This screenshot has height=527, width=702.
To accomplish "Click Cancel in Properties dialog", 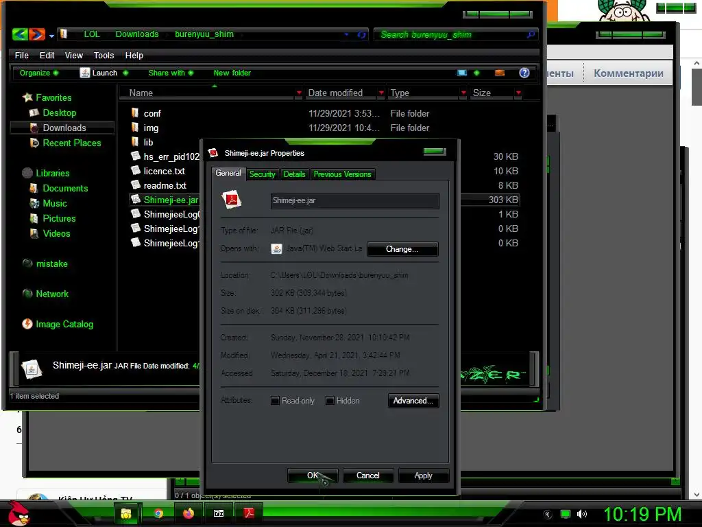I will point(368,476).
